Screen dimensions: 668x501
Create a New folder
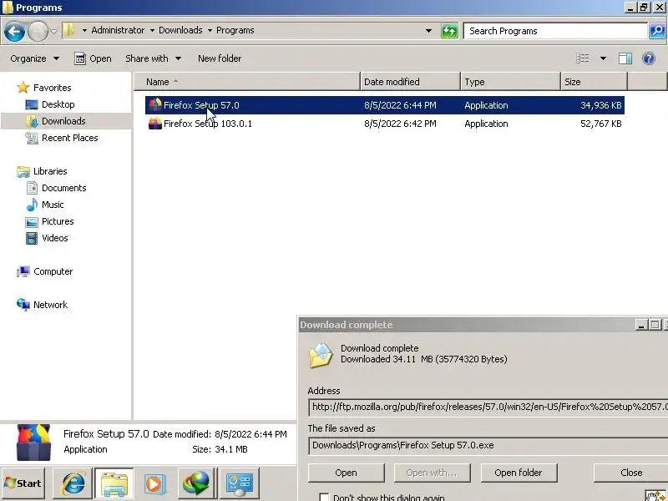click(220, 58)
